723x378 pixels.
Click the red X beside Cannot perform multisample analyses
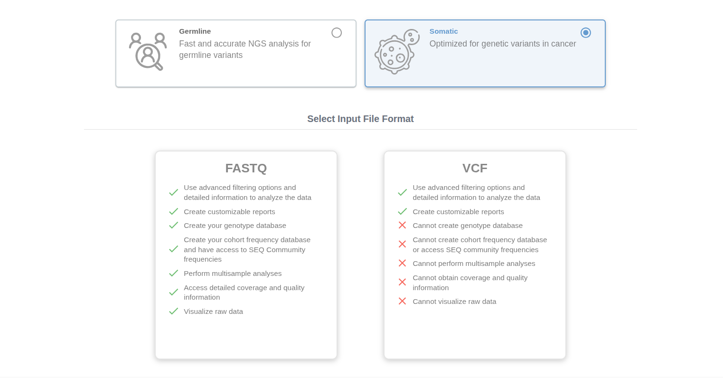[x=403, y=263]
